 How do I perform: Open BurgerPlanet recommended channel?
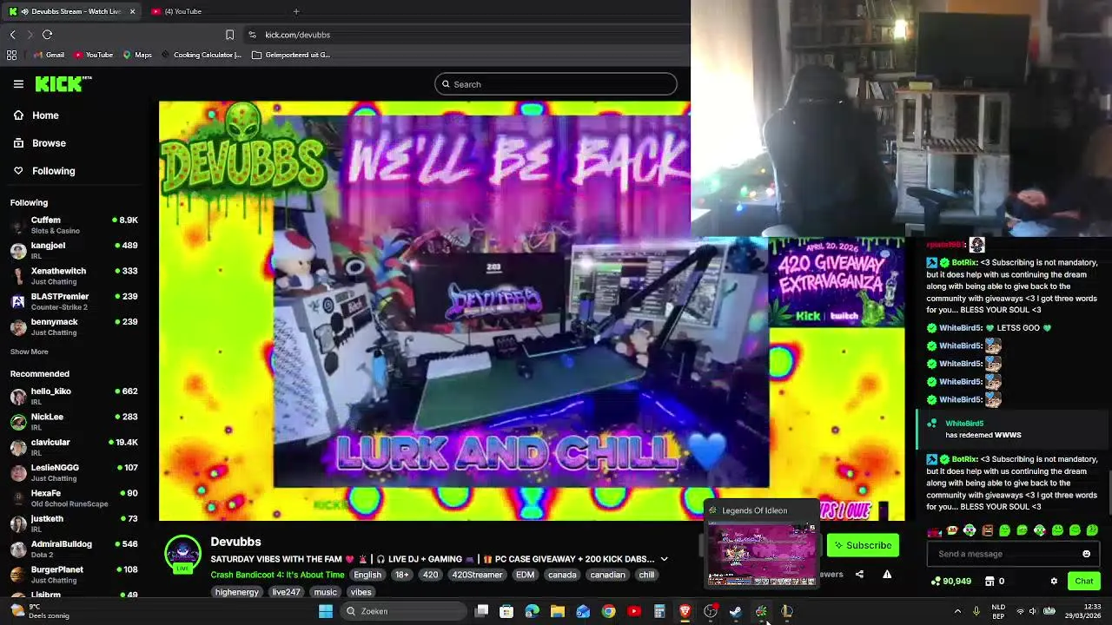pyautogui.click(x=74, y=575)
